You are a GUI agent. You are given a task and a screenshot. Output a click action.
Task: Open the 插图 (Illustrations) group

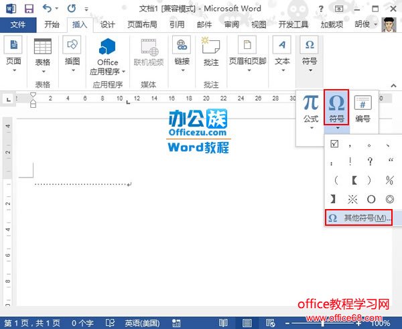[x=72, y=54]
